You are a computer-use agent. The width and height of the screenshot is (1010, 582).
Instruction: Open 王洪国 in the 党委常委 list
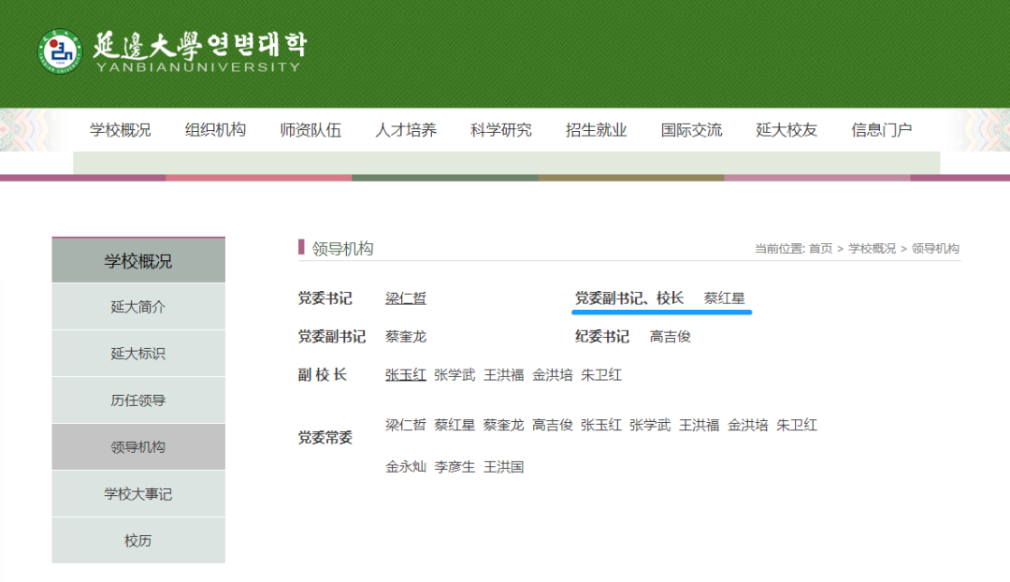click(x=504, y=467)
